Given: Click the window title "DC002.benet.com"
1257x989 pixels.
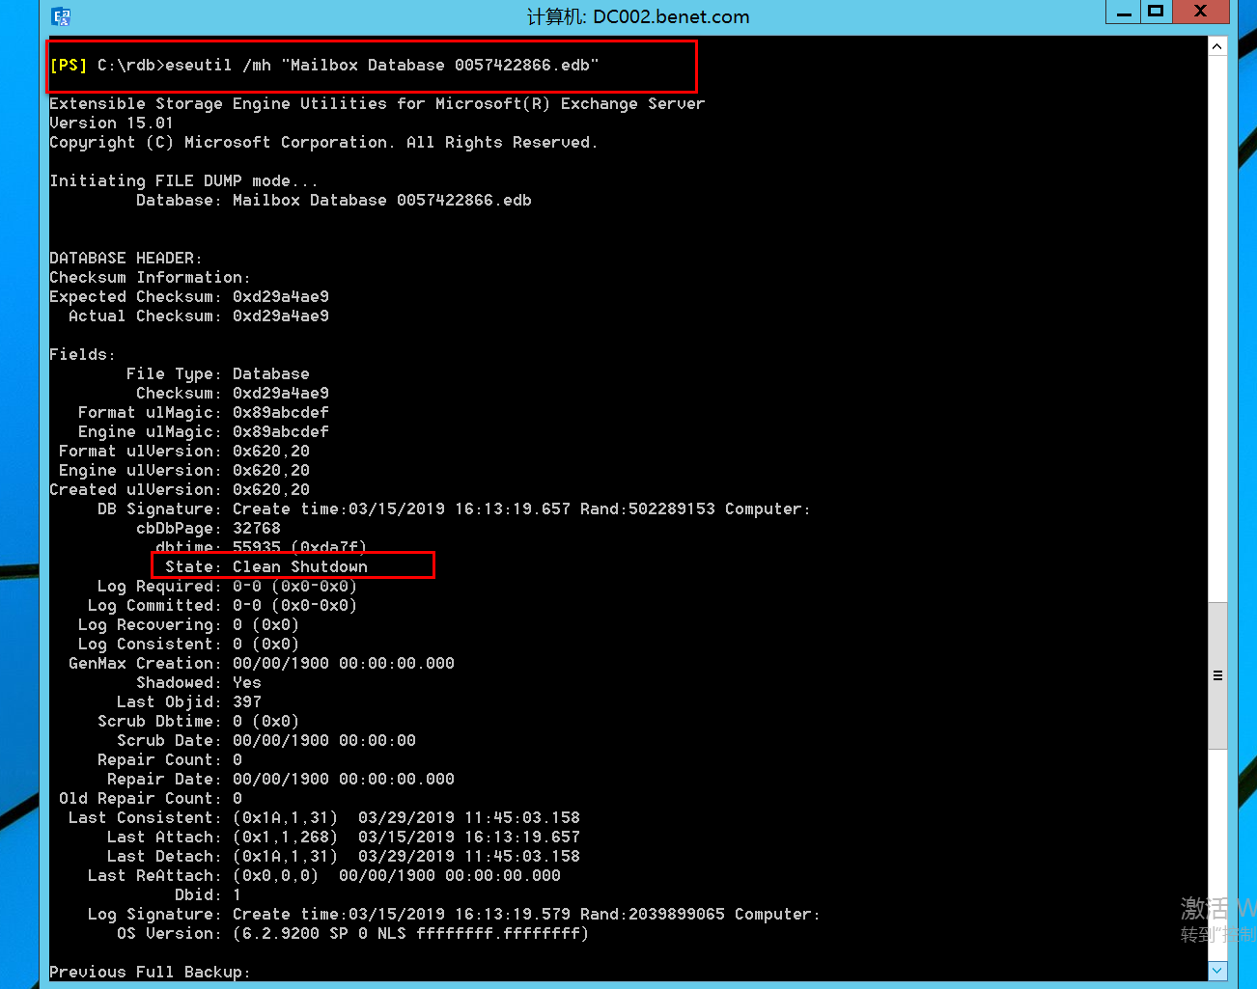Looking at the screenshot, I should [x=638, y=16].
